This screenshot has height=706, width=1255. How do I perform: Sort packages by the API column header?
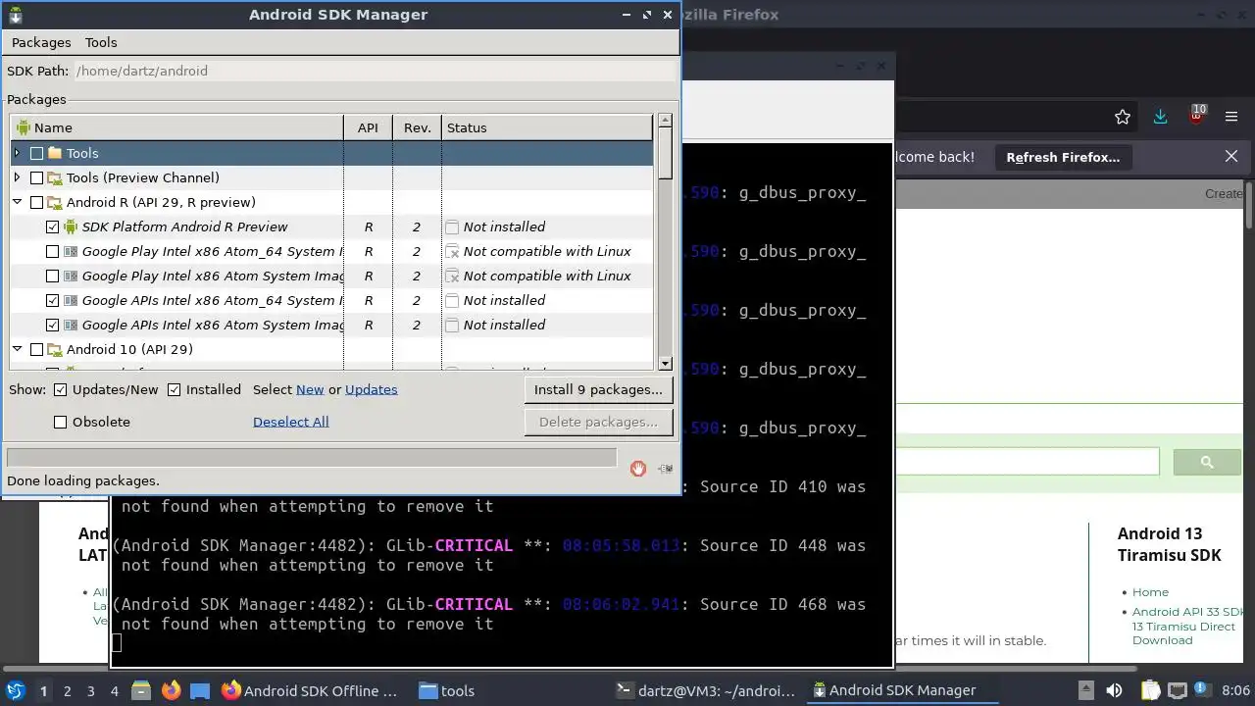[368, 127]
